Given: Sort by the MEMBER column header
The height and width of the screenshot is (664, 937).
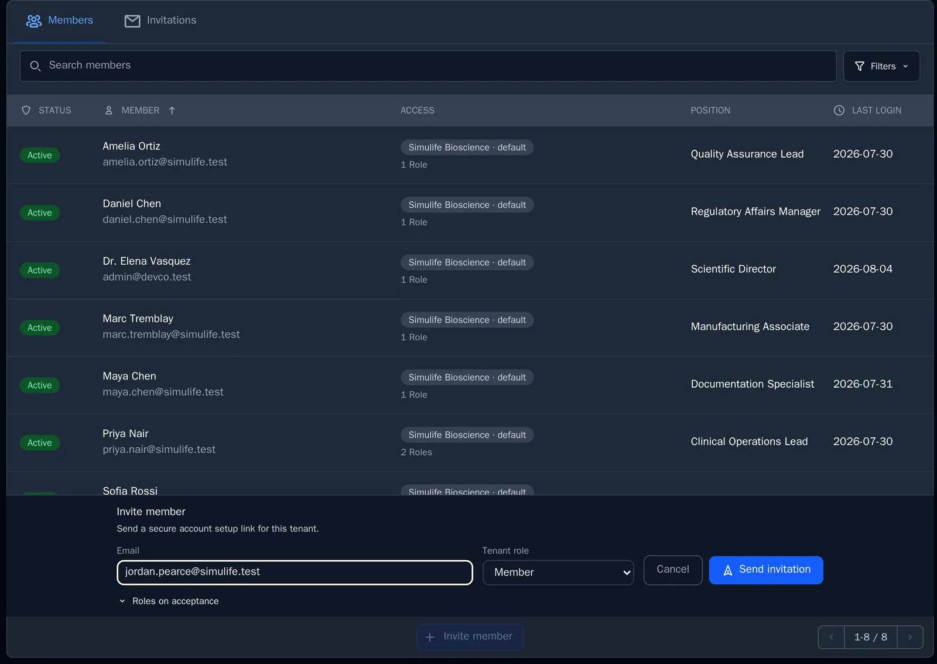Looking at the screenshot, I should (140, 110).
